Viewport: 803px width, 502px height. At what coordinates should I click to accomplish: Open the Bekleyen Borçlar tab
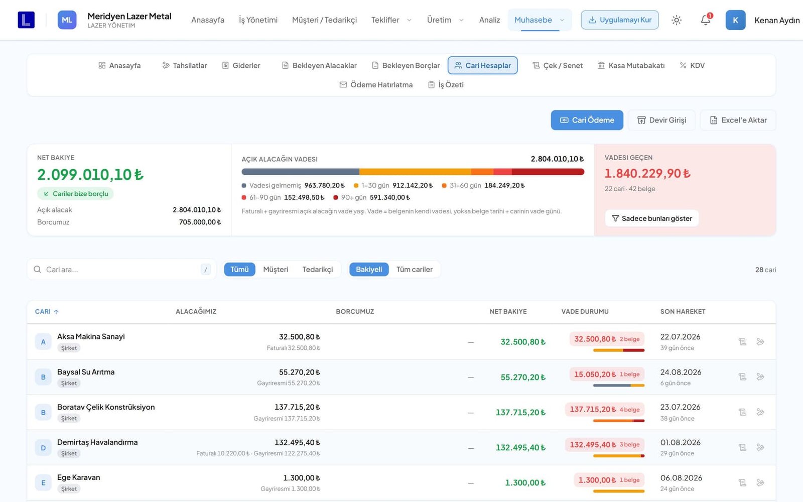[406, 66]
